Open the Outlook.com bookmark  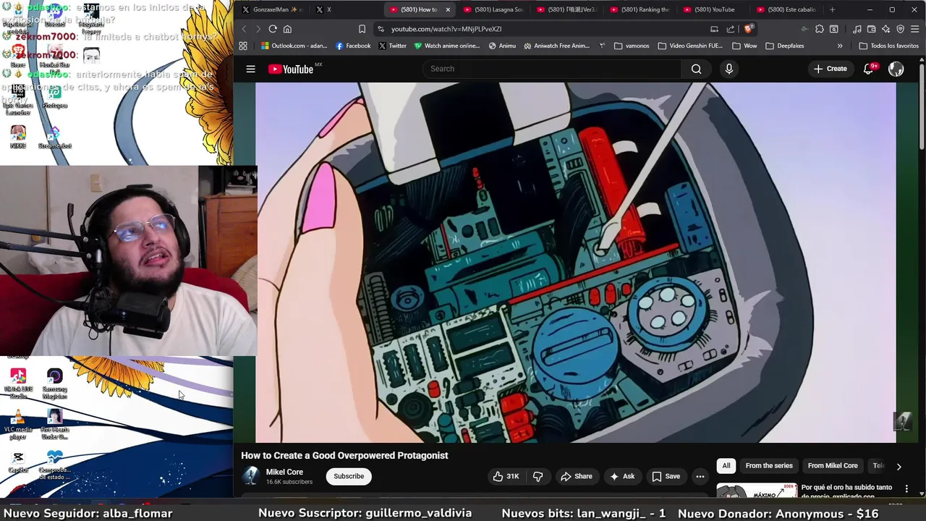[294, 46]
